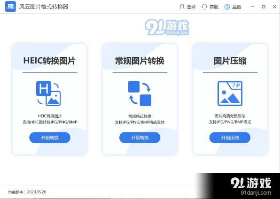
Task: Open 客服 customer service
Action: tap(214, 7)
